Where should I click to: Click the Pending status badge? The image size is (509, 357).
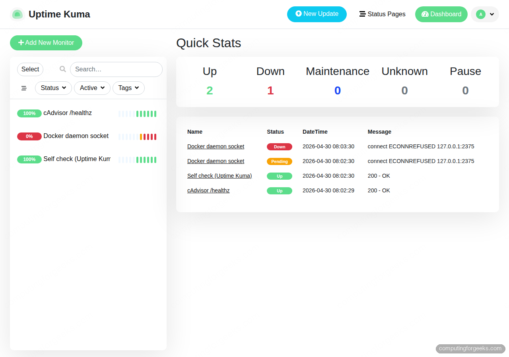click(x=280, y=161)
